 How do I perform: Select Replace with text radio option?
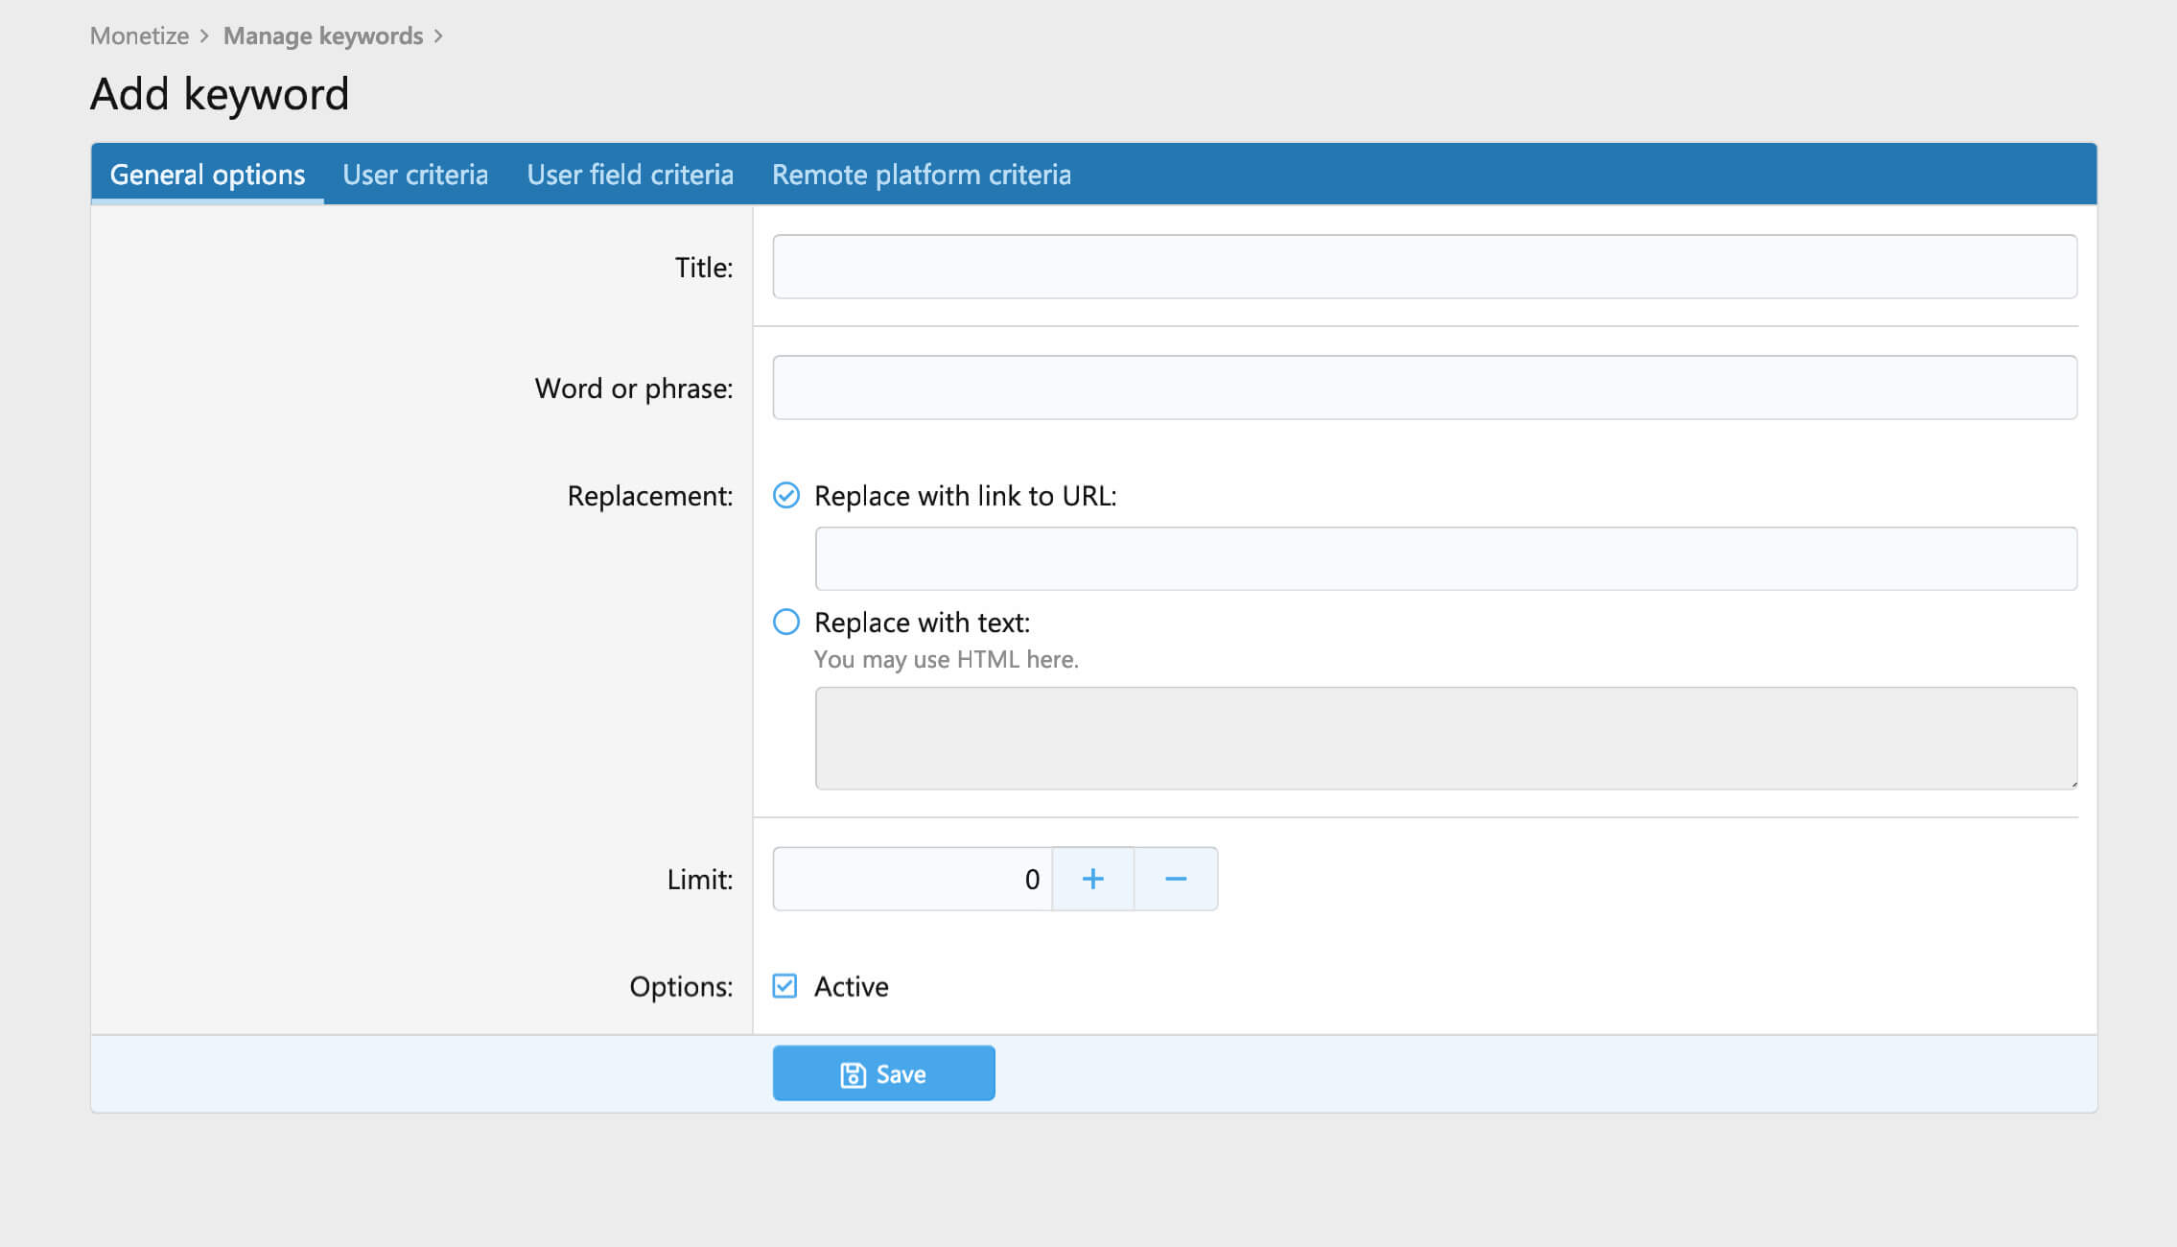point(786,622)
